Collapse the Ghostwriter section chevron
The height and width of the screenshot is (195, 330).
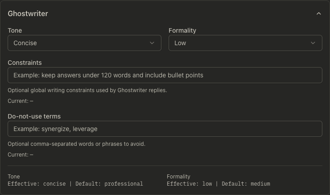319,14
